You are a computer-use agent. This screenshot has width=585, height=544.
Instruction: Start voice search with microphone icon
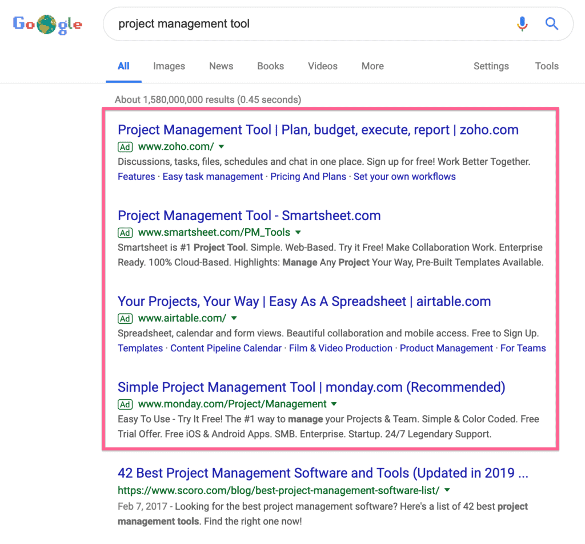(x=522, y=24)
